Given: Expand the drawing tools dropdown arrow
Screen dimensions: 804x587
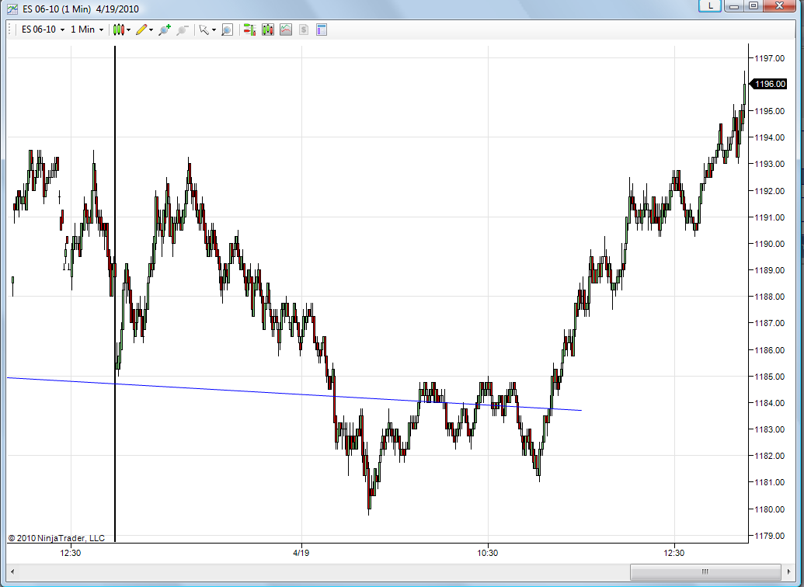Looking at the screenshot, I should (x=151, y=30).
